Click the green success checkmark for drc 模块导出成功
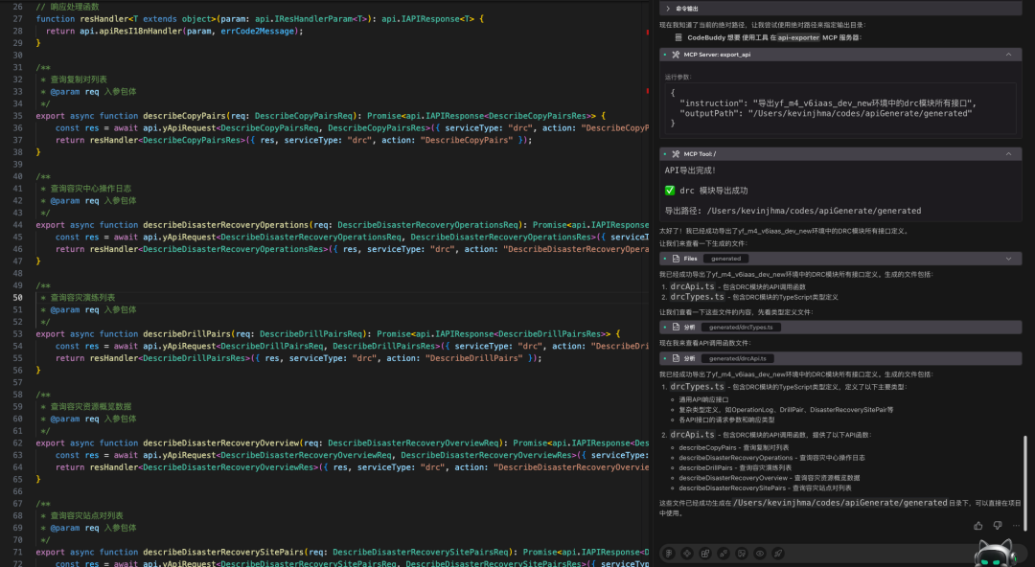Screen dimensions: 1035x567 669,190
